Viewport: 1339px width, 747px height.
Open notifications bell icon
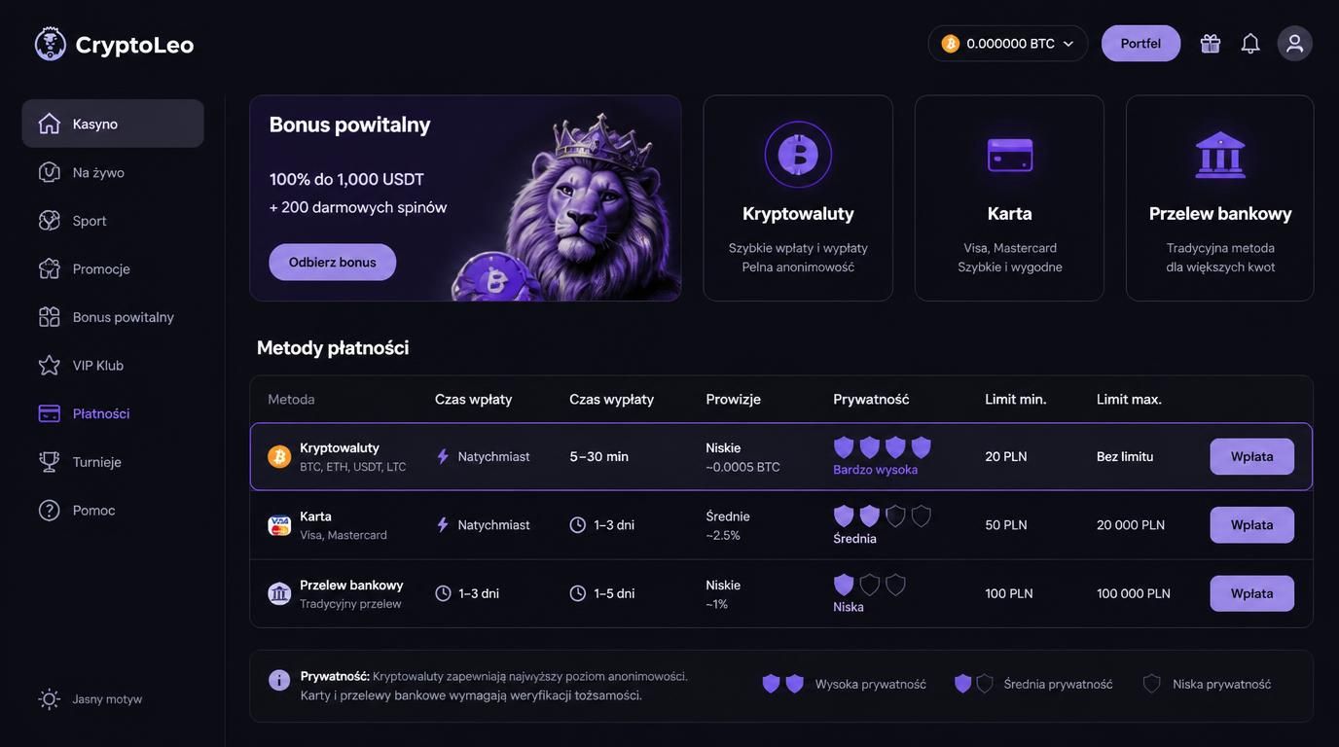pyautogui.click(x=1250, y=44)
